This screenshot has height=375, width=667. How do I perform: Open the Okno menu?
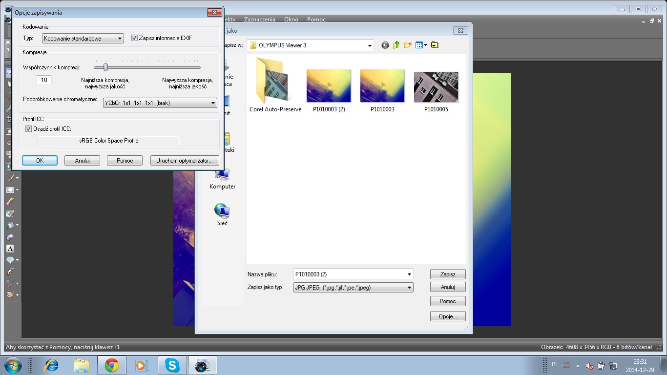coord(291,20)
